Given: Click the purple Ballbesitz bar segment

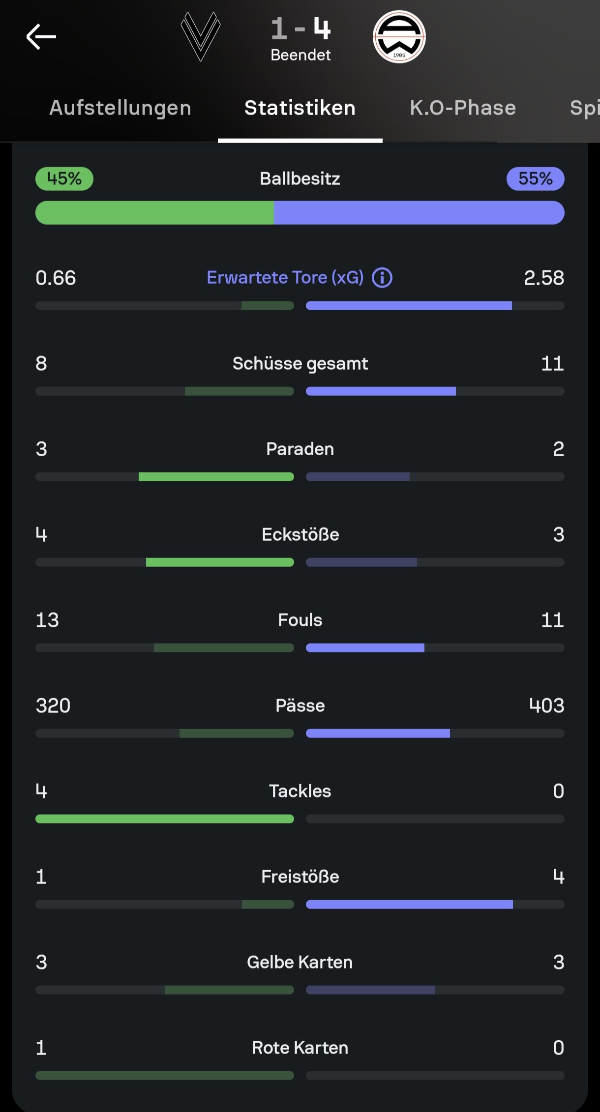Looking at the screenshot, I should 419,213.
